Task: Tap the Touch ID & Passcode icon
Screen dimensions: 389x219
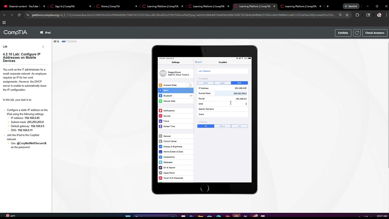Action: (x=160, y=178)
